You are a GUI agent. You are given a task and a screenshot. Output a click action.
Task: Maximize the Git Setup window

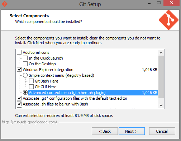(x=159, y=3)
